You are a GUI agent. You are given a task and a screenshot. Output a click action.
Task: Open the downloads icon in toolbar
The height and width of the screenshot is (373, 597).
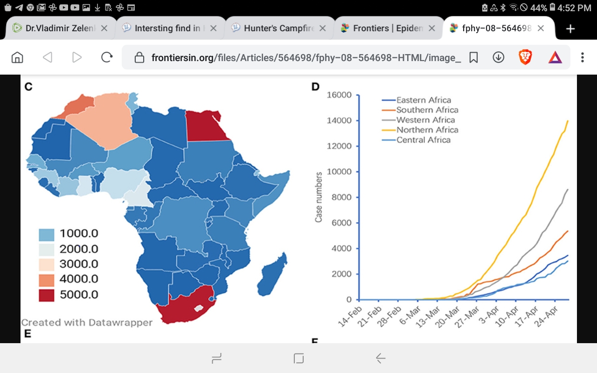tap(499, 57)
